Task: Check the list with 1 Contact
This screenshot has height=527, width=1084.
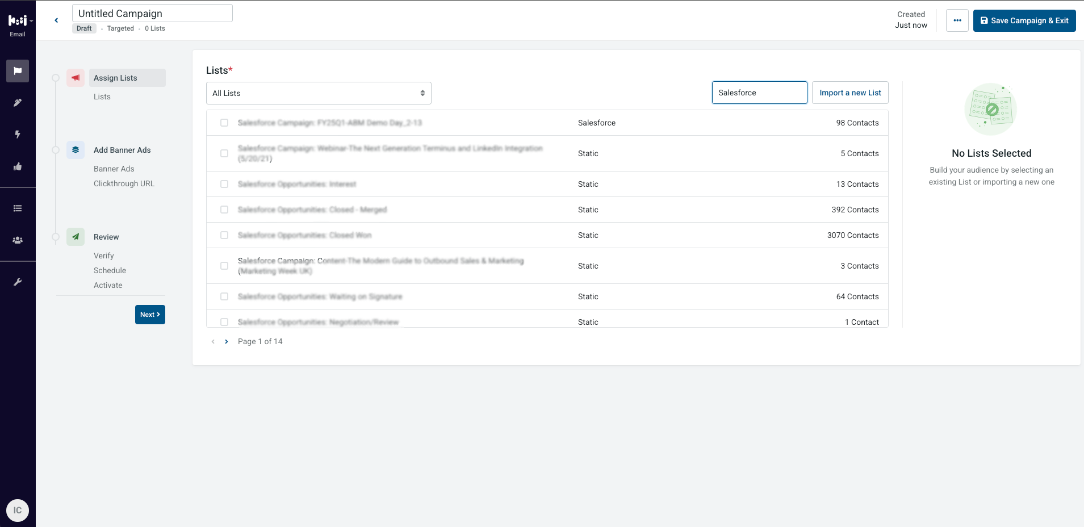Action: [224, 322]
